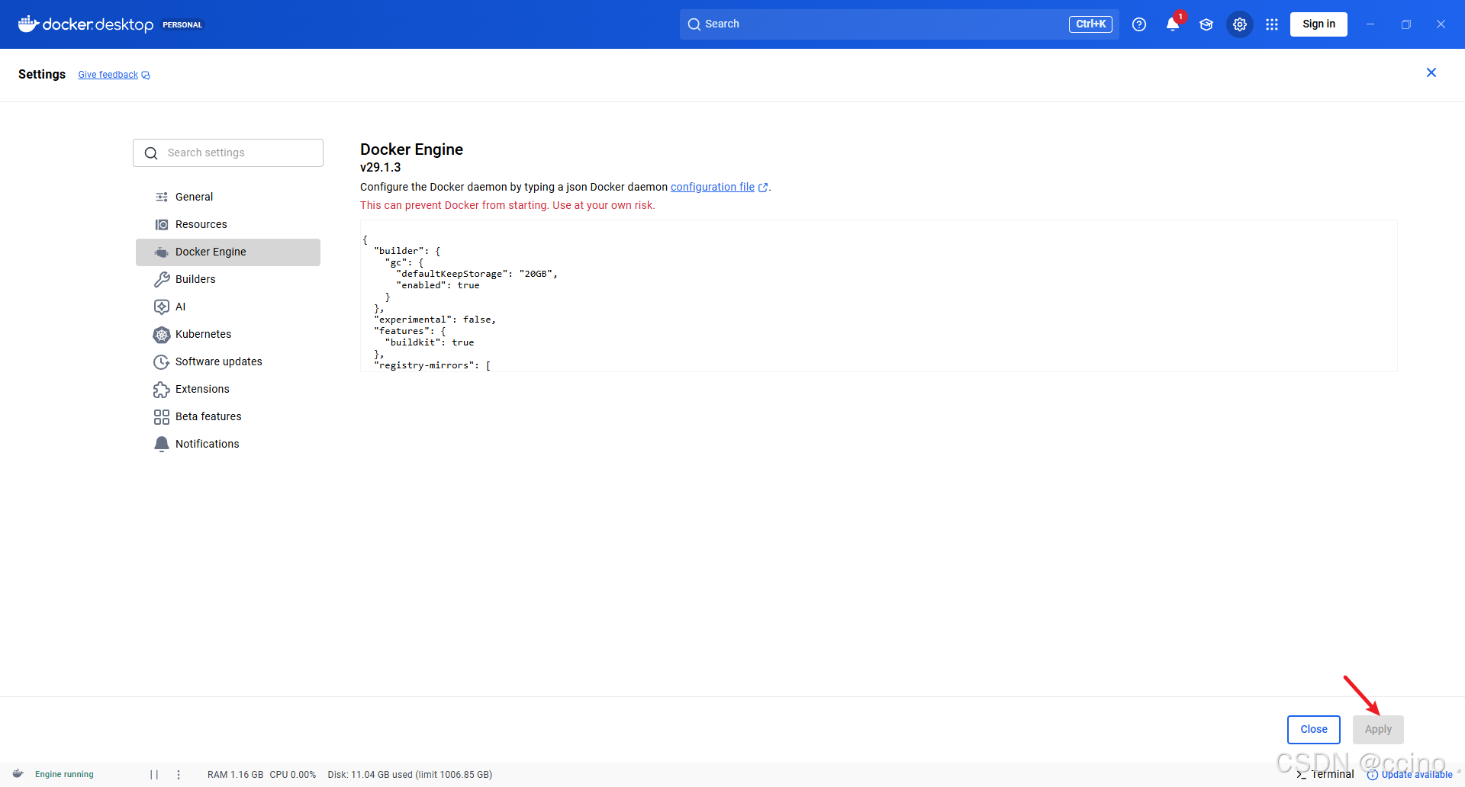Image resolution: width=1465 pixels, height=787 pixels.
Task: Open the AI settings section
Action: 228,307
